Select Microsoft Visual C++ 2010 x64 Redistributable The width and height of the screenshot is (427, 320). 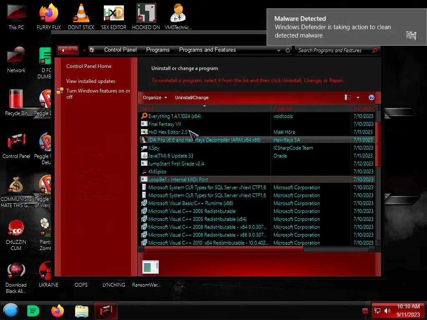tap(256, 243)
